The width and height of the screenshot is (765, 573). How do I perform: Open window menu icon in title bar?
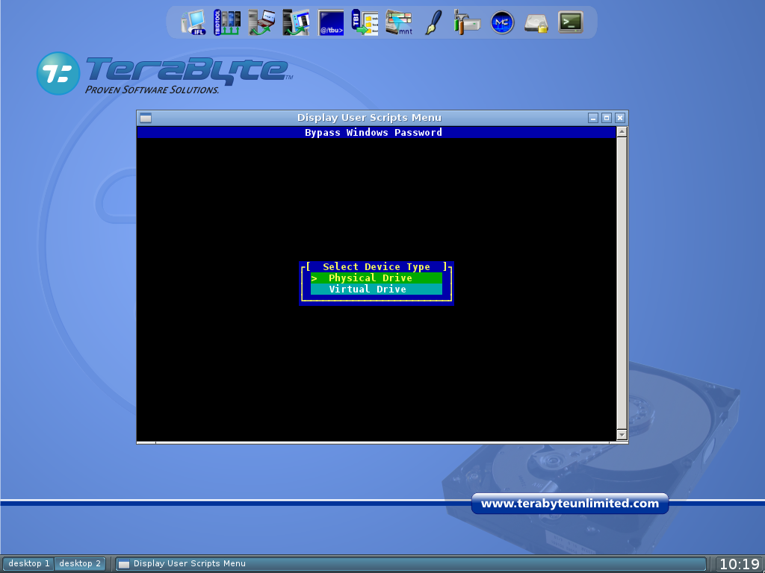(x=146, y=117)
